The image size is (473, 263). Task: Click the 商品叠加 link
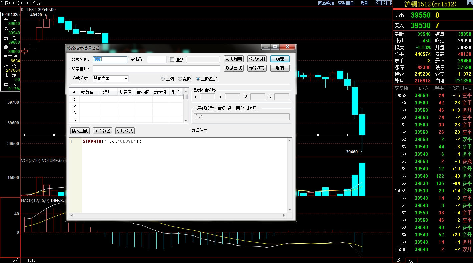[326, 3]
